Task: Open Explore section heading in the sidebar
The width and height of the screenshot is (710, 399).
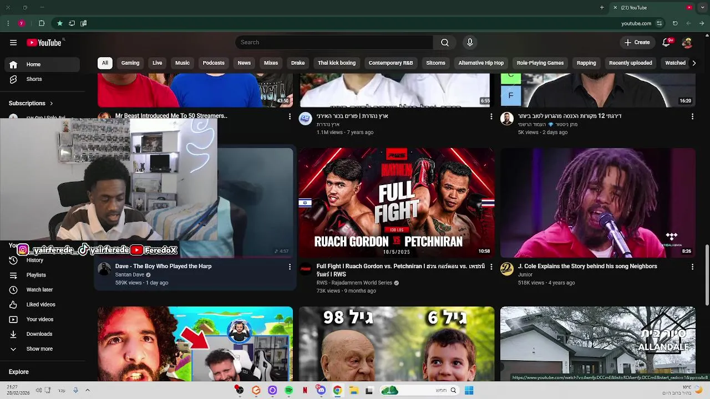Action: pos(19,372)
